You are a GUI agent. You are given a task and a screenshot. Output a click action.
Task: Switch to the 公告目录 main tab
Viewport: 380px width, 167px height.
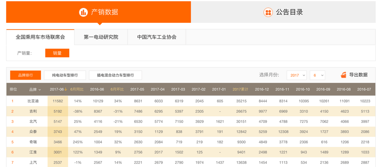(x=283, y=12)
